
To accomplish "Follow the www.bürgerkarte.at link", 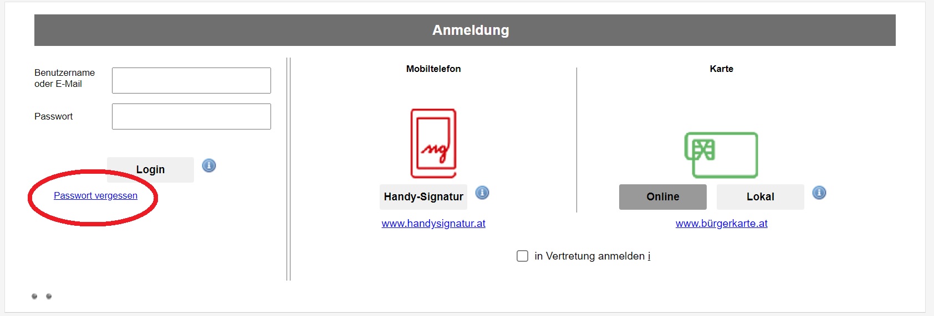I will pyautogui.click(x=721, y=224).
